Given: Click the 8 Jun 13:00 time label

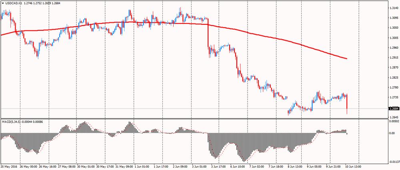Looking at the screenshot, I should coord(296,167).
